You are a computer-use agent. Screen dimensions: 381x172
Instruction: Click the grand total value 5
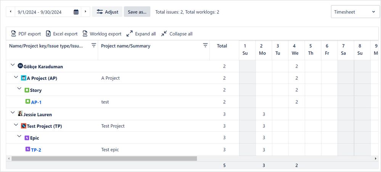pyautogui.click(x=224, y=166)
